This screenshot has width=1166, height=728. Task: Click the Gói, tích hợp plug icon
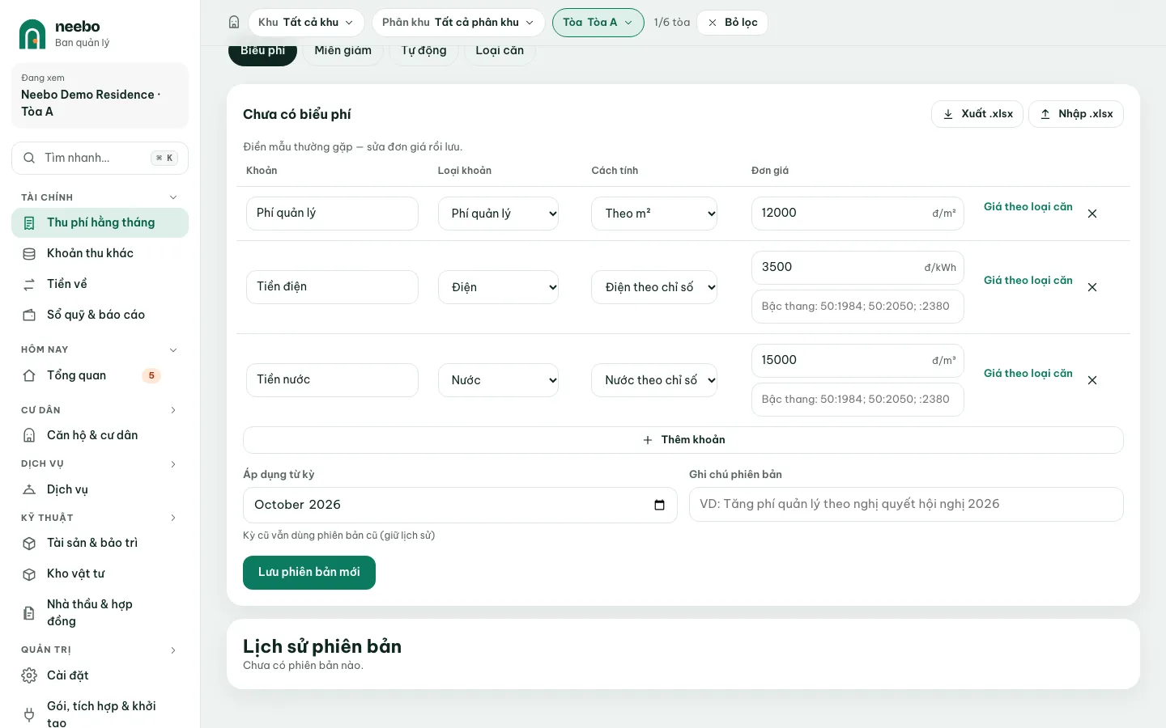pyautogui.click(x=29, y=714)
